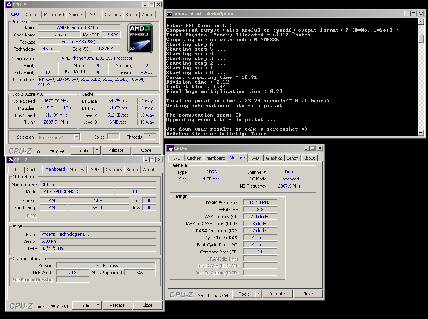Click Command Rate value 1T
This screenshot has width=428, height=319.
point(260,252)
